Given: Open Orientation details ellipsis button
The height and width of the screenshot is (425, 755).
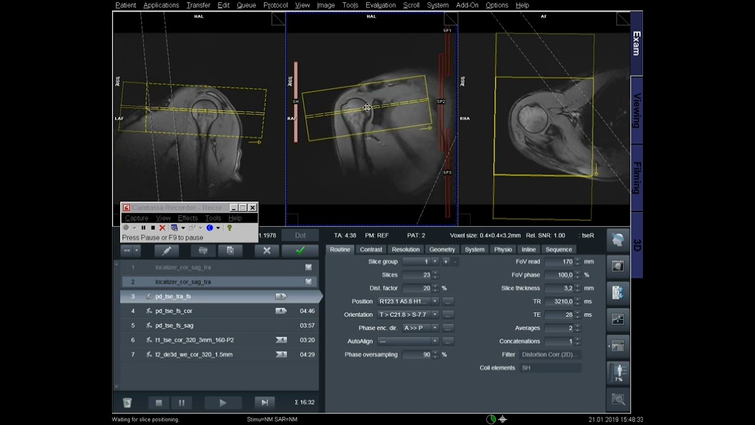Looking at the screenshot, I should (x=448, y=315).
